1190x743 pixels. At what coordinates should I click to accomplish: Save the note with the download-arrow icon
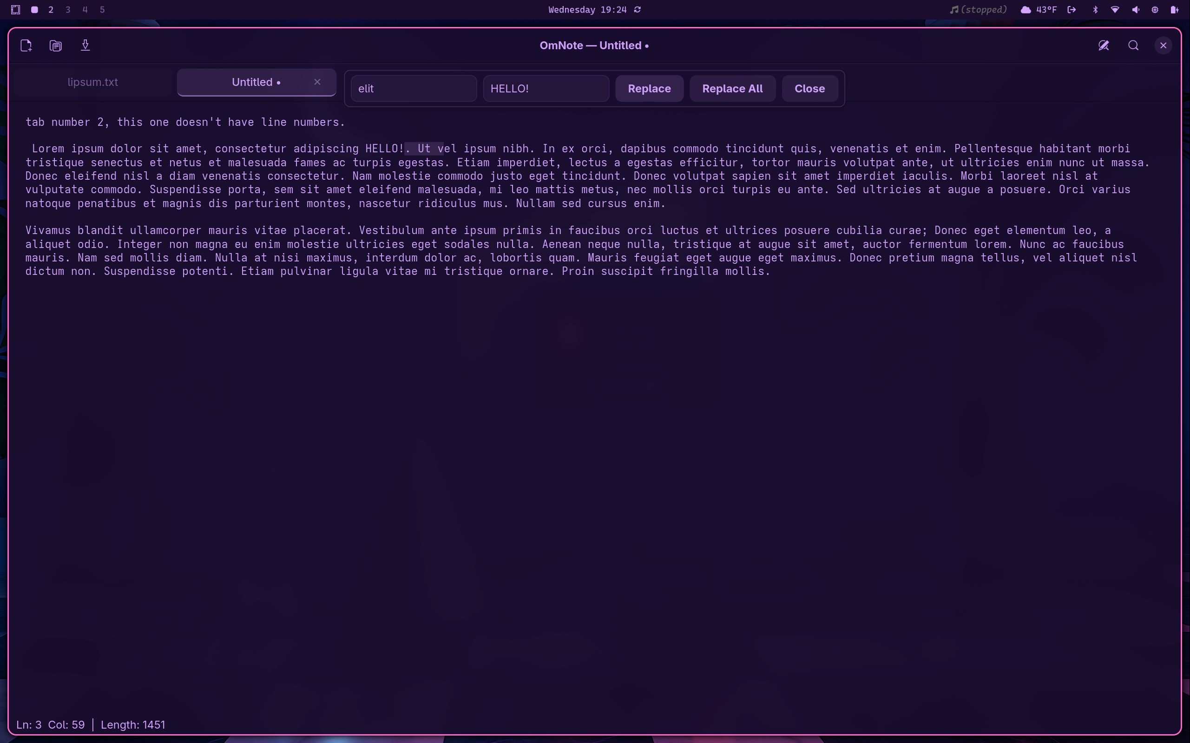click(85, 46)
